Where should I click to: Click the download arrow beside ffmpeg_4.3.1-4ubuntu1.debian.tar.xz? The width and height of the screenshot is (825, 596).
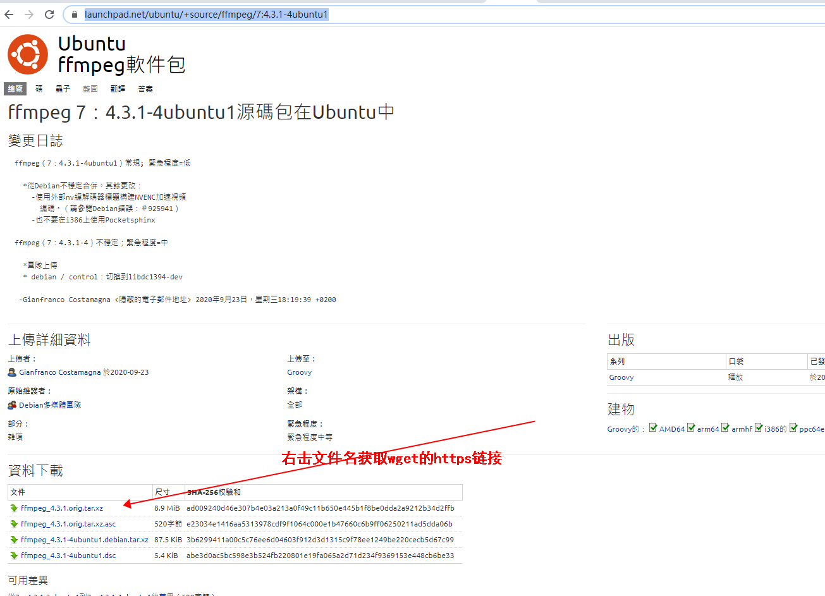[x=14, y=539]
